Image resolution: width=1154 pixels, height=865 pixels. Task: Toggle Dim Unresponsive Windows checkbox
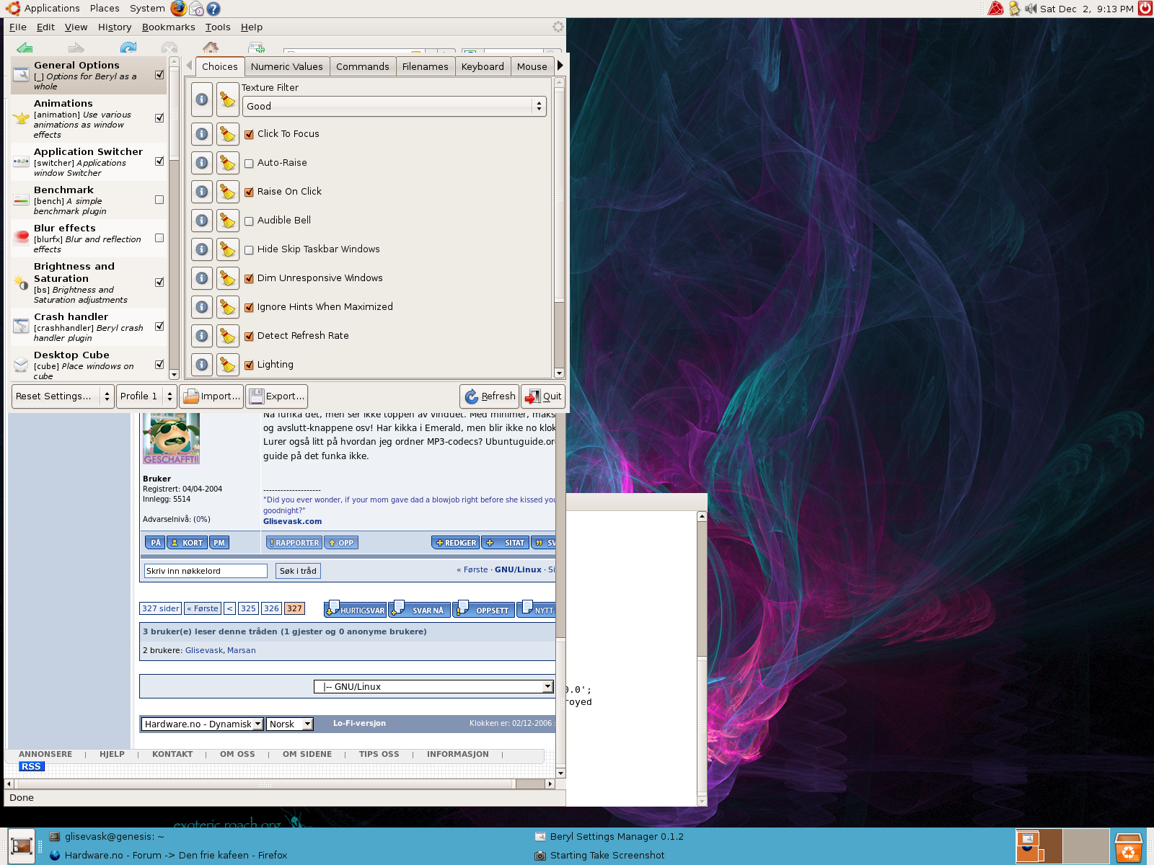point(249,279)
